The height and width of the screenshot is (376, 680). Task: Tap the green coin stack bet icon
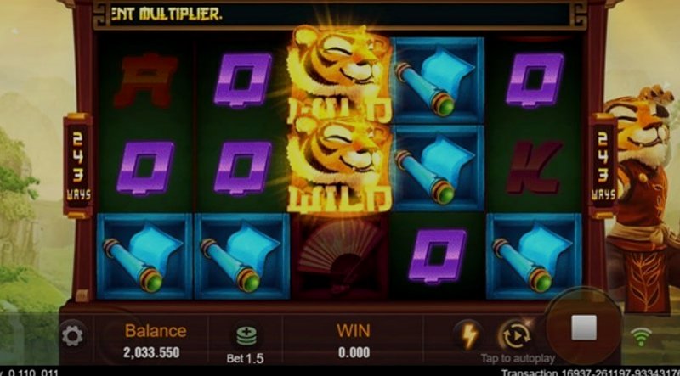(x=246, y=336)
